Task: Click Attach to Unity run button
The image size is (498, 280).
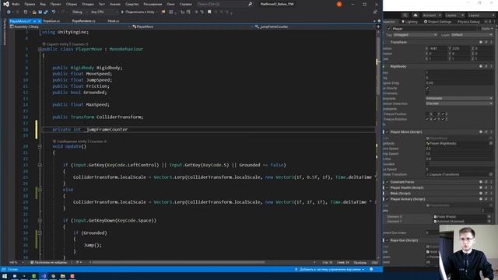Action: pos(139,12)
